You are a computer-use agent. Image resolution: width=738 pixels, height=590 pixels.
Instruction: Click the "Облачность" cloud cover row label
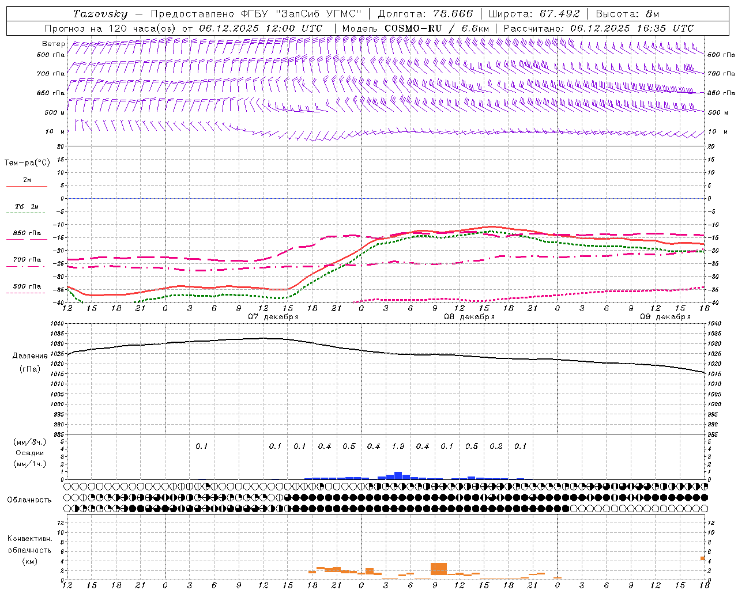click(29, 500)
